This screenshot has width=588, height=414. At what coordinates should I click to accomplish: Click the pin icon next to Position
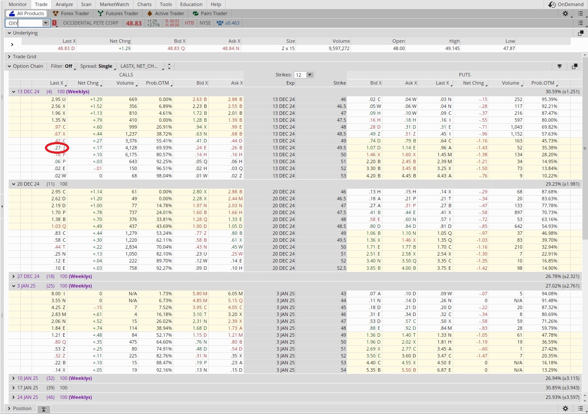44,409
